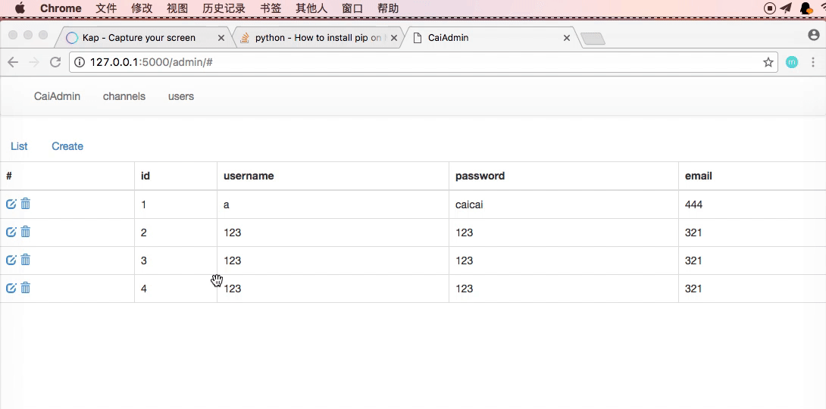Image resolution: width=826 pixels, height=409 pixels.
Task: Switch to the python How to install pip tab
Action: [x=317, y=38]
